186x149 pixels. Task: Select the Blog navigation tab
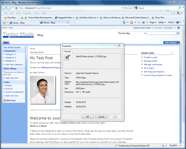[6, 42]
